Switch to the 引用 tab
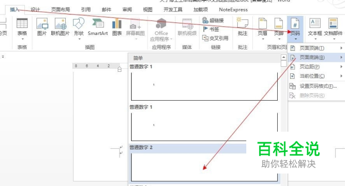The width and height of the screenshot is (345, 186). 86,9
